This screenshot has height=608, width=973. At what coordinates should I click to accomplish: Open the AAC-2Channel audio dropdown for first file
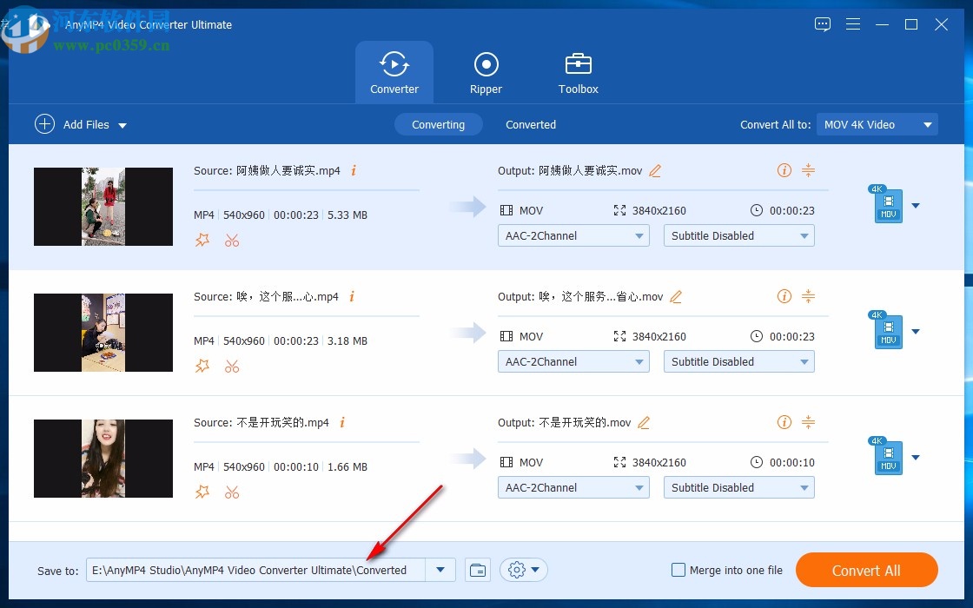coord(573,235)
